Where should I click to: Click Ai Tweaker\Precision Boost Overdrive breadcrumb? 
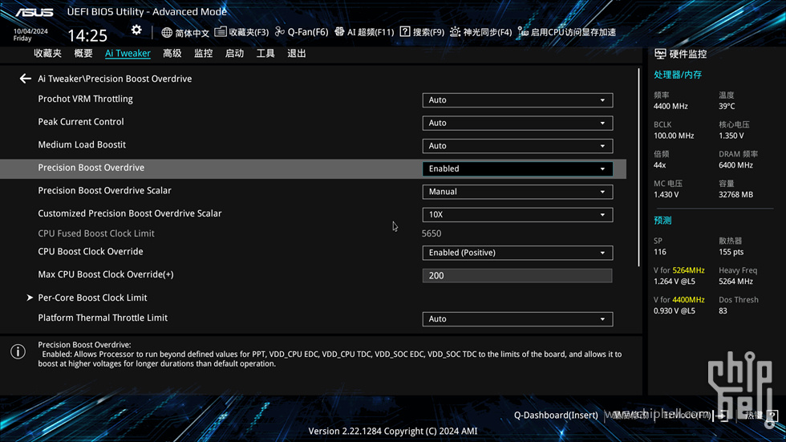coord(115,79)
